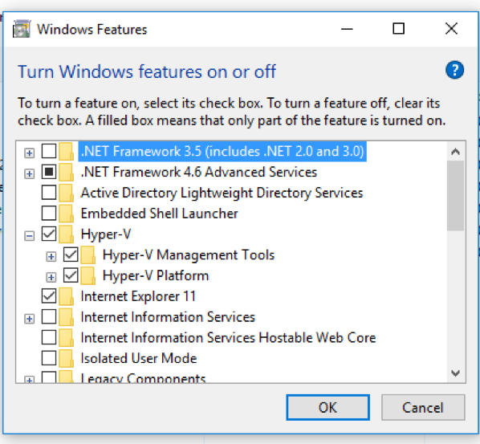Click folder icon beside Hyper-V Platform
Viewport: 480px width, 444px height.
(x=88, y=275)
